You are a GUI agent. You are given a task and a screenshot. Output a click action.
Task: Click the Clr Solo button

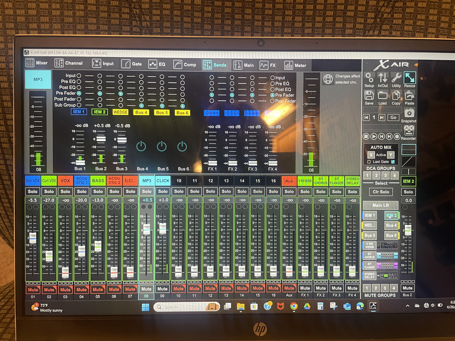381,192
